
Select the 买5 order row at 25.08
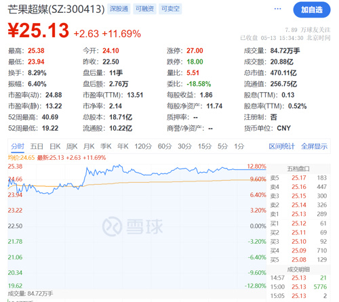[298, 260]
